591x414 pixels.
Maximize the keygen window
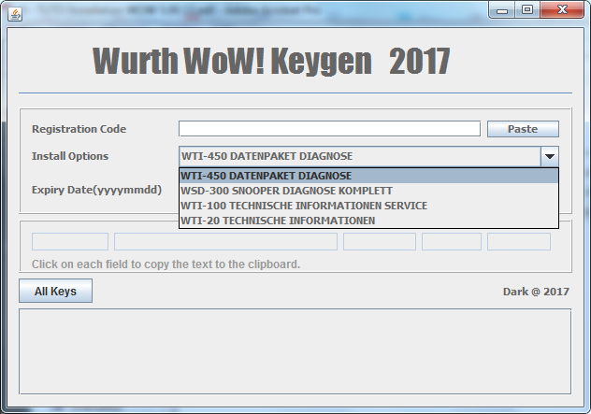pyautogui.click(x=526, y=10)
